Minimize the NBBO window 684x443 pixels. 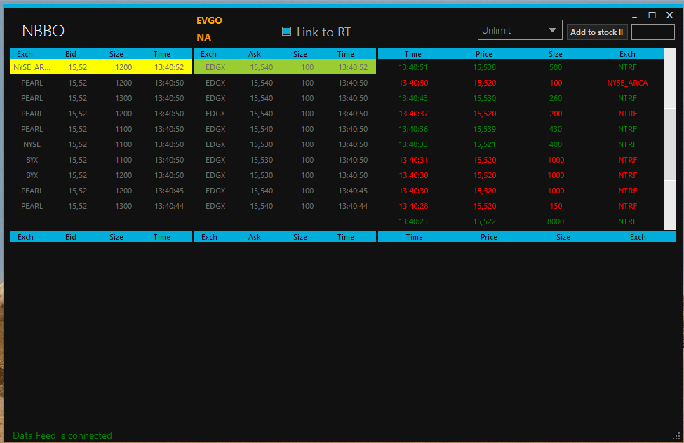click(634, 15)
